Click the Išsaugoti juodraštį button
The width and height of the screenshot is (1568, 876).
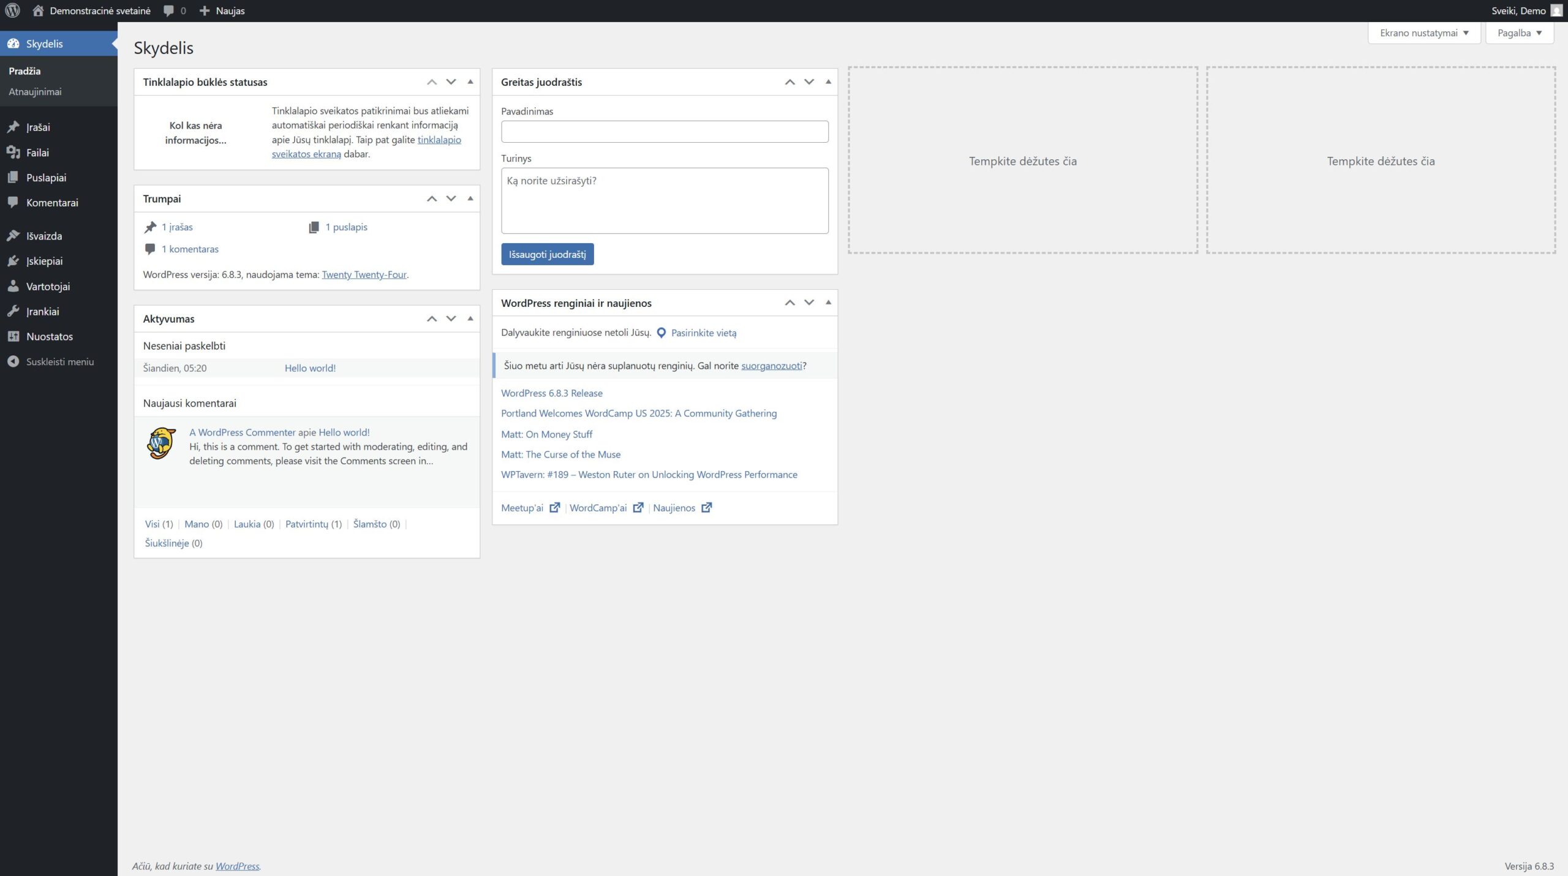point(547,254)
